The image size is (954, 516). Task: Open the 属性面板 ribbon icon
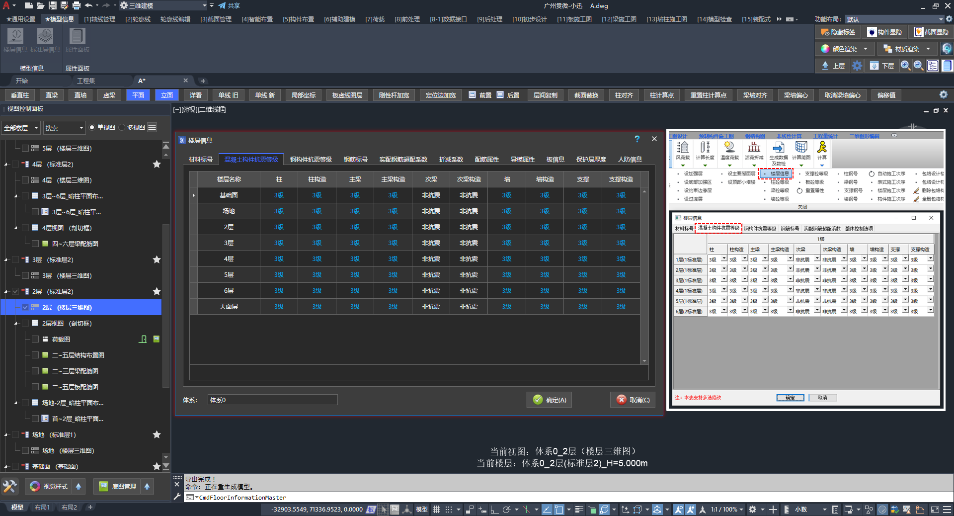click(77, 36)
